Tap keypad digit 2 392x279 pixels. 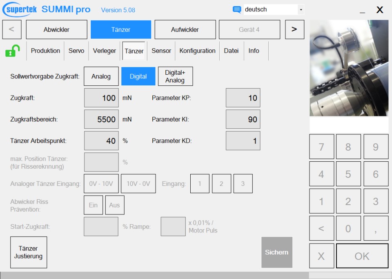pyautogui.click(x=348, y=201)
